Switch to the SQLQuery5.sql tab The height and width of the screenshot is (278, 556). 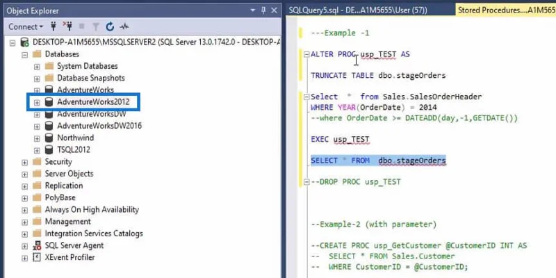(358, 10)
